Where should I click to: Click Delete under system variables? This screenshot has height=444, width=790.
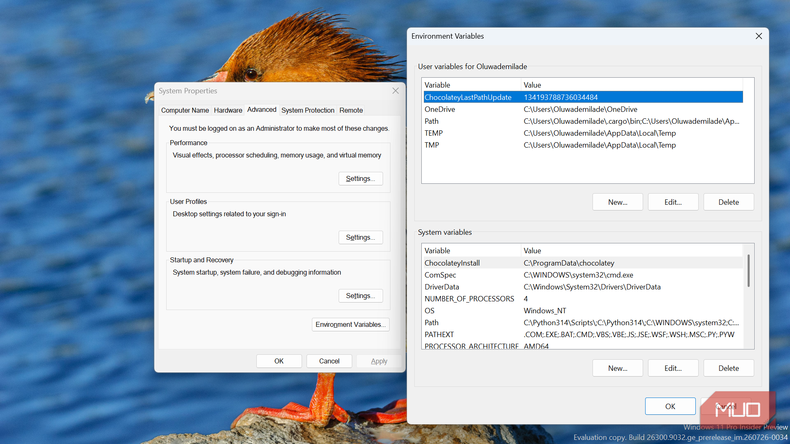(729, 368)
